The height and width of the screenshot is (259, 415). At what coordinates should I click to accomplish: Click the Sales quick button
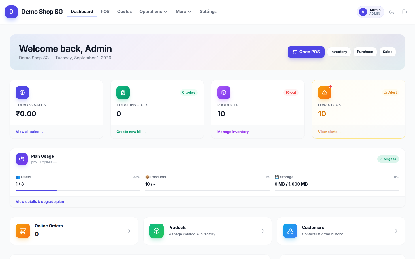(388, 52)
